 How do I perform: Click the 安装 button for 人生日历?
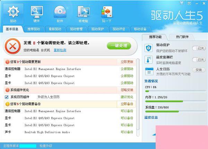click(199, 70)
